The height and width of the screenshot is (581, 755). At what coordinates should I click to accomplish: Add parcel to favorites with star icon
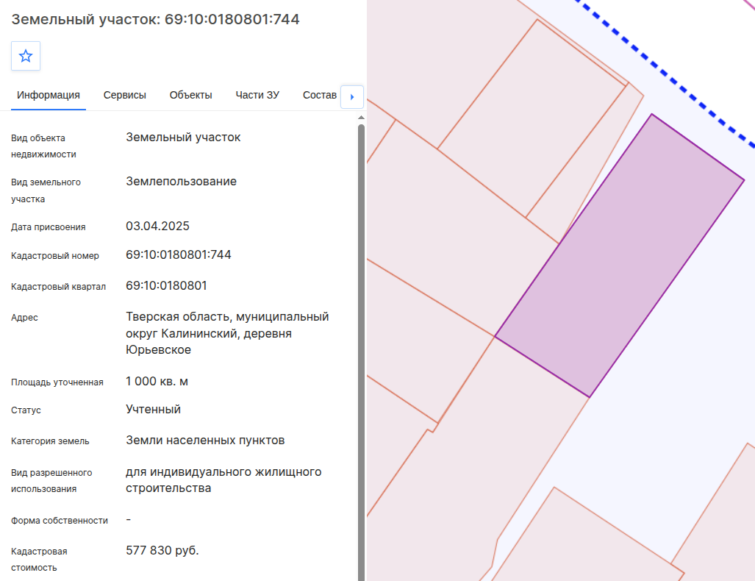tap(26, 56)
